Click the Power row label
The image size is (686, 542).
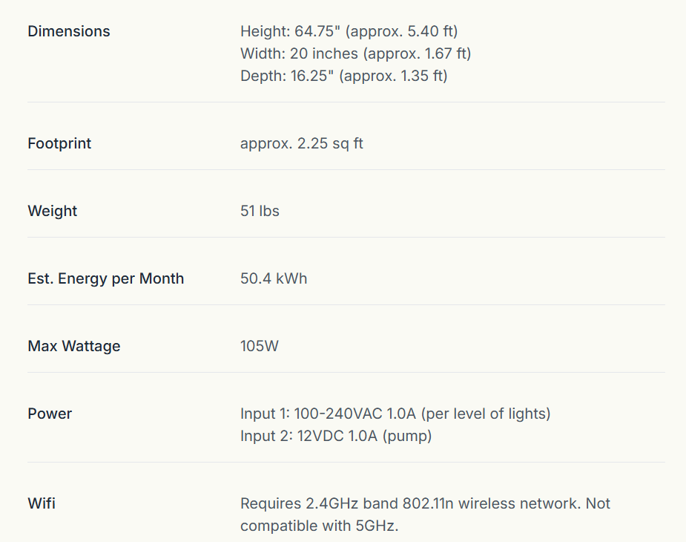click(x=50, y=414)
